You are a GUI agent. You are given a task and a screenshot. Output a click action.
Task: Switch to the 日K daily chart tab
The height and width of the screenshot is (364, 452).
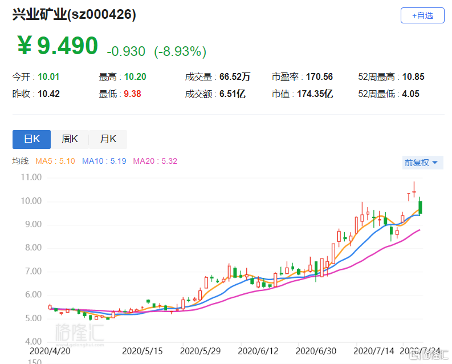tap(32, 139)
